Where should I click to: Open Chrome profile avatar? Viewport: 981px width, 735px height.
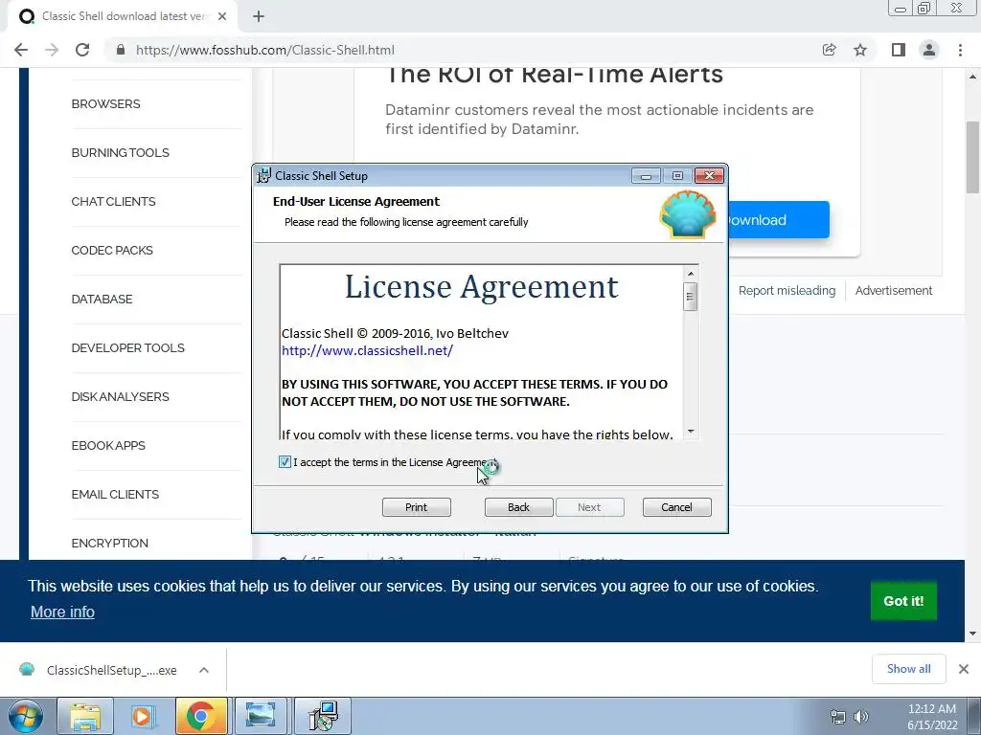929,50
